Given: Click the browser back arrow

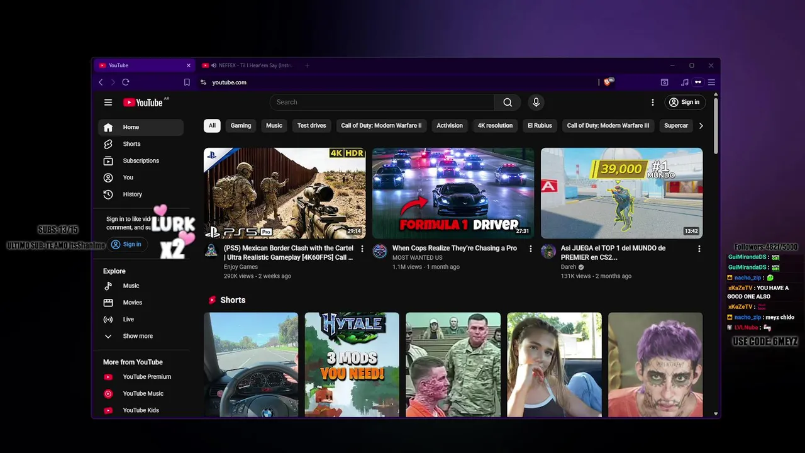Looking at the screenshot, I should tap(101, 82).
